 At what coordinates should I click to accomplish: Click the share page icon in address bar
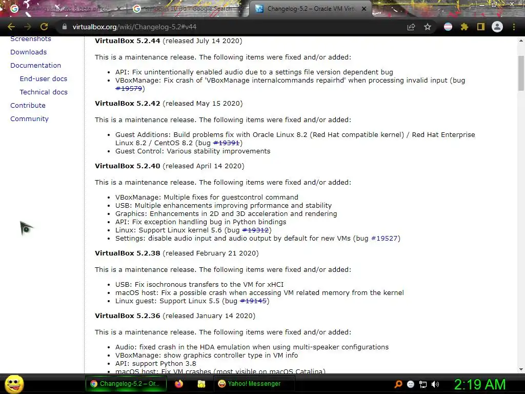click(x=411, y=27)
